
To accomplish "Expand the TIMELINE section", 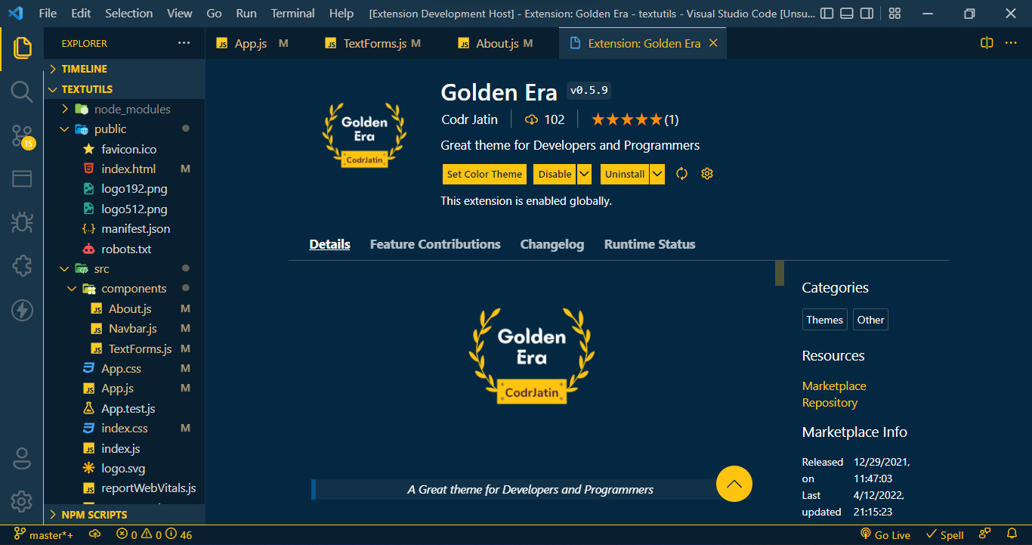I will click(125, 69).
